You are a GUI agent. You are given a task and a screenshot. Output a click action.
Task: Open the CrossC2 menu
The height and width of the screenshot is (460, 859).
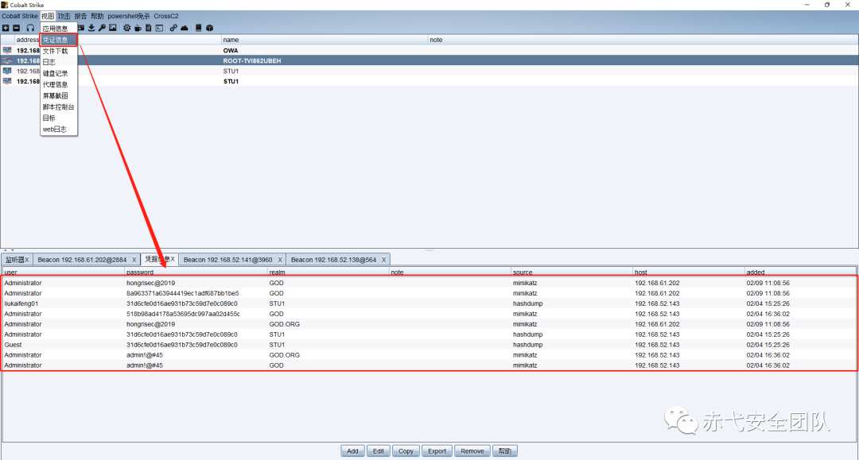(166, 16)
